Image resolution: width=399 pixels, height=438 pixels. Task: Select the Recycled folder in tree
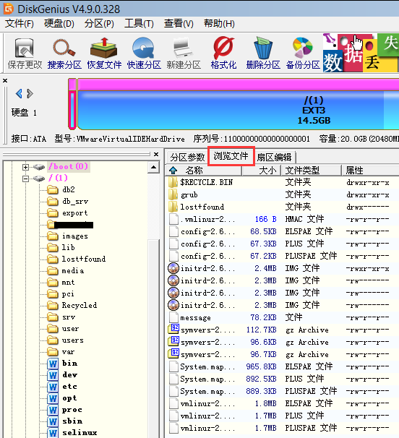(80, 305)
